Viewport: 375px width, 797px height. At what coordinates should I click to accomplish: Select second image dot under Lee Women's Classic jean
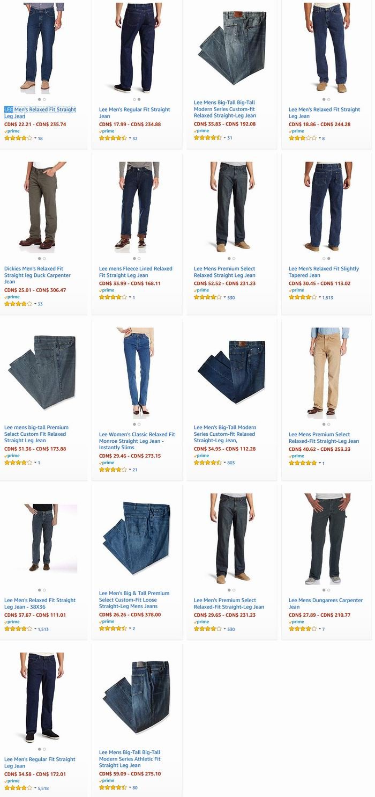[x=139, y=424]
